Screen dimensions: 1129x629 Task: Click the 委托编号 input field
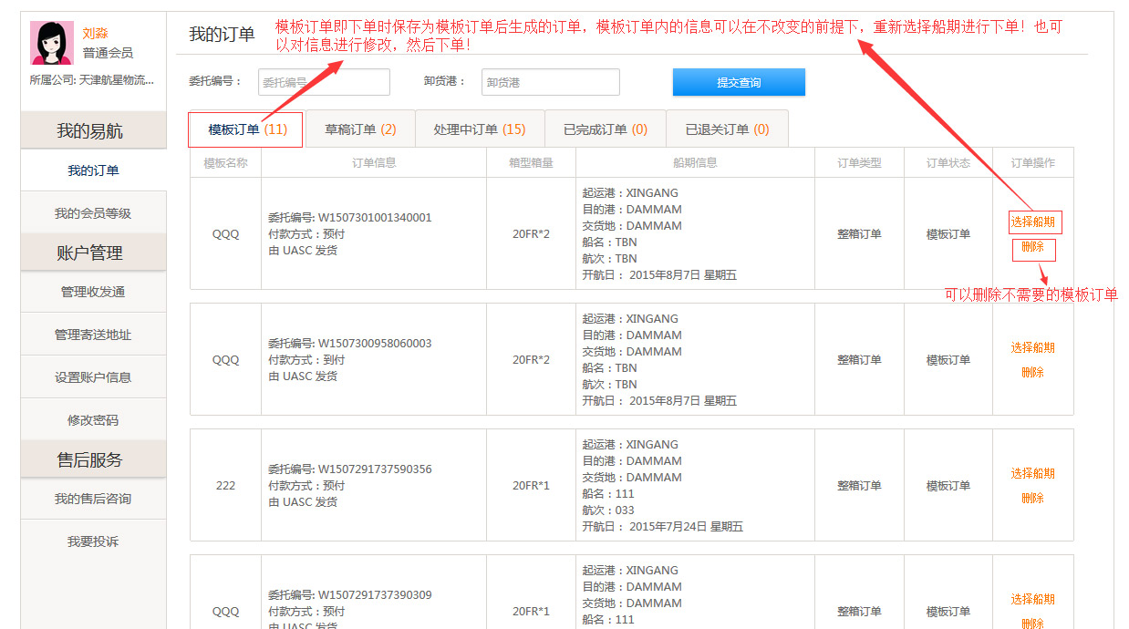pyautogui.click(x=324, y=82)
